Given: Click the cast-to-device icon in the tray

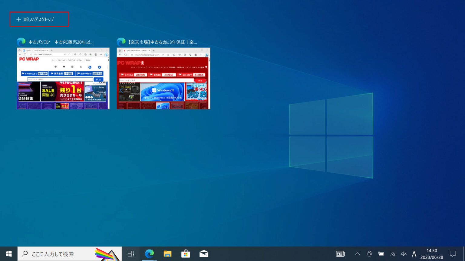Looking at the screenshot, I should [369, 253].
